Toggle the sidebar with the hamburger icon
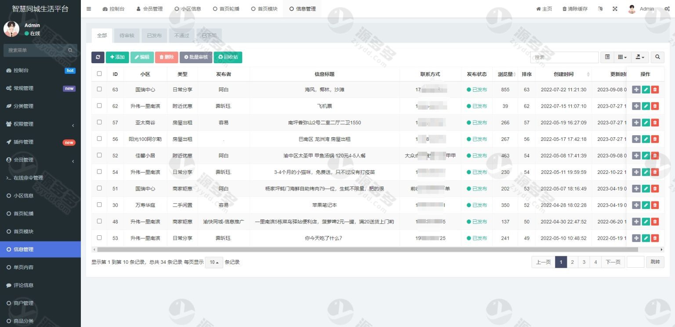 point(89,9)
